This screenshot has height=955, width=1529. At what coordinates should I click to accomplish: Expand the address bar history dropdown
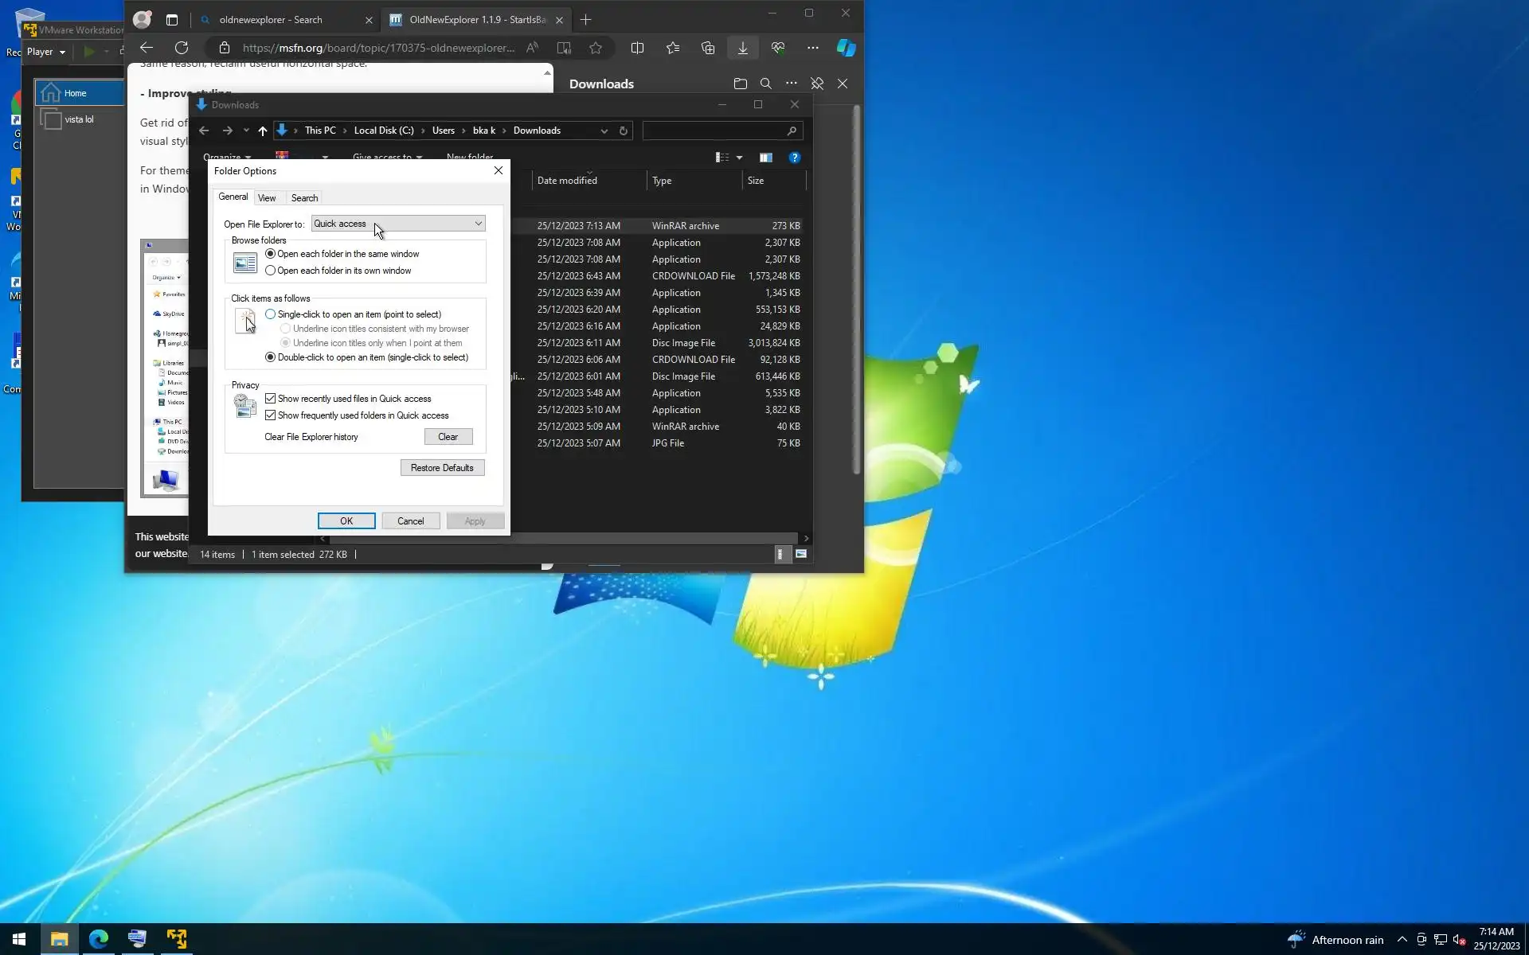[604, 131]
